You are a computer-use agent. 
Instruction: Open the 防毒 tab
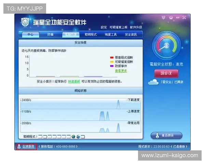(x=50, y=35)
